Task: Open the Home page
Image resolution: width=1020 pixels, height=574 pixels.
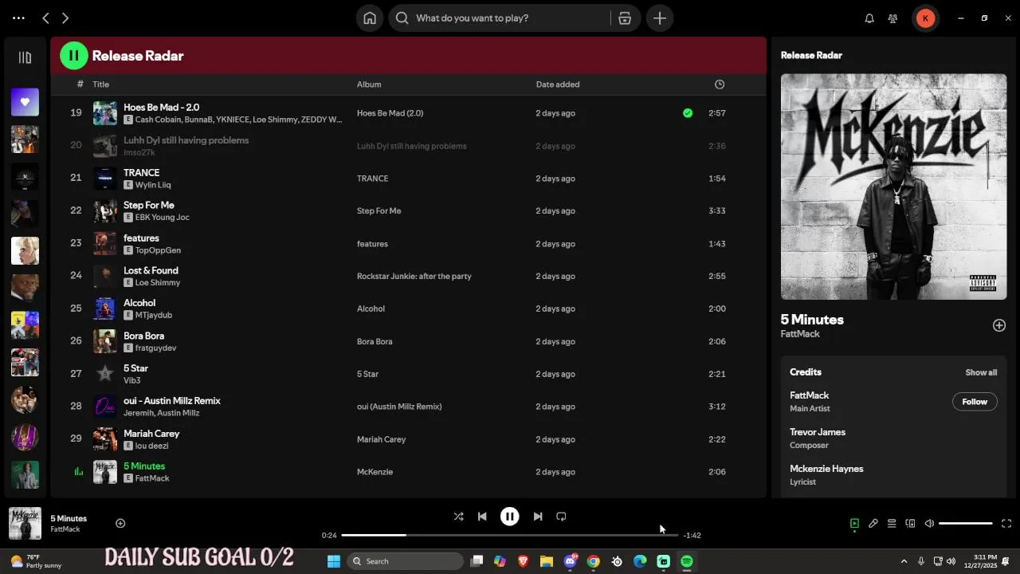Action: (x=370, y=18)
